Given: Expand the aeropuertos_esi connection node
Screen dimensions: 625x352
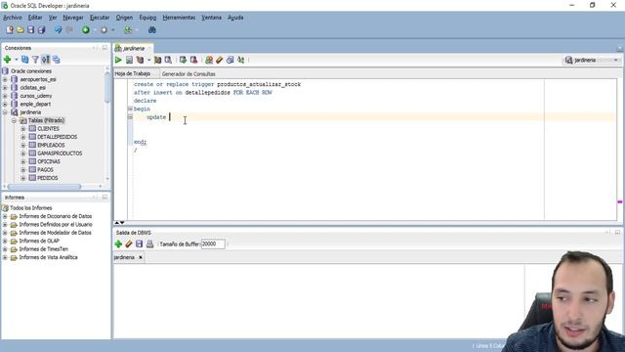Looking at the screenshot, I should (5, 79).
